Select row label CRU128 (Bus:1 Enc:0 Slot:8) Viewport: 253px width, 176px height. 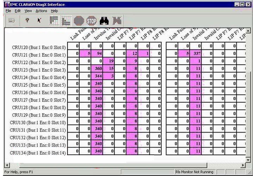39,108
